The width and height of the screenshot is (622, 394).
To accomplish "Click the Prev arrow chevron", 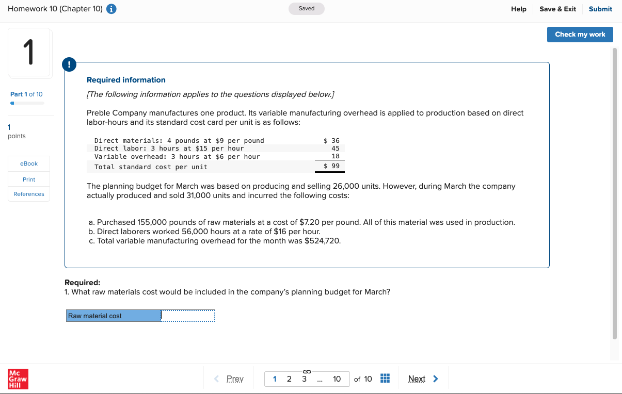I will pyautogui.click(x=216, y=379).
